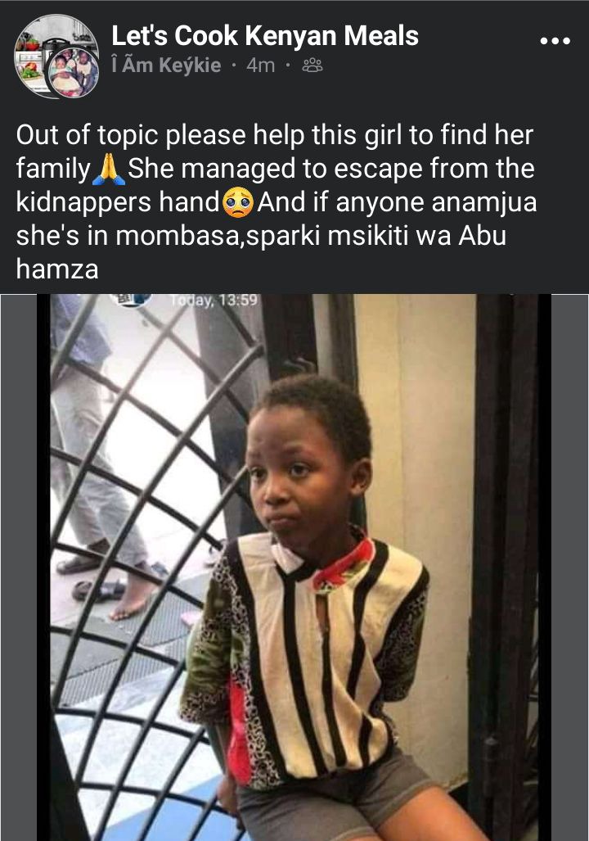Open Î Ãm Keýkie's profile name link
The width and height of the screenshot is (589, 841).
166,66
